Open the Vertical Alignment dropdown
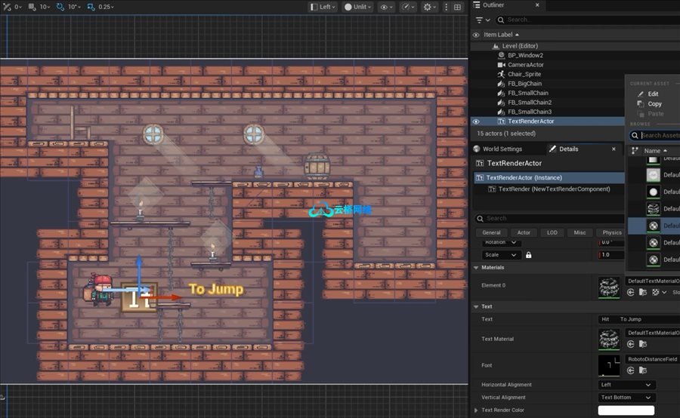Viewport: 680px width, 418px height. coord(626,397)
